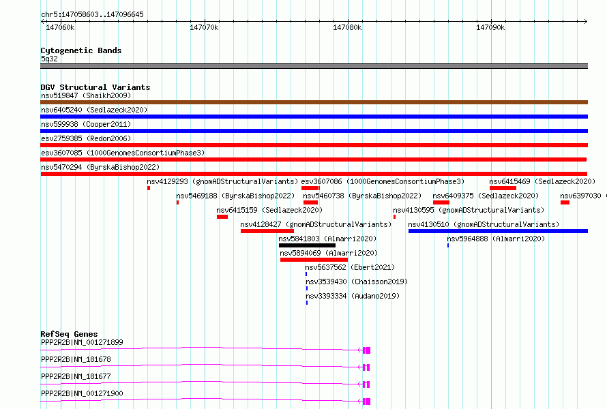This screenshot has width=607, height=409.
Task: Click the magenta exon of NM_181678
Action: coord(367,367)
